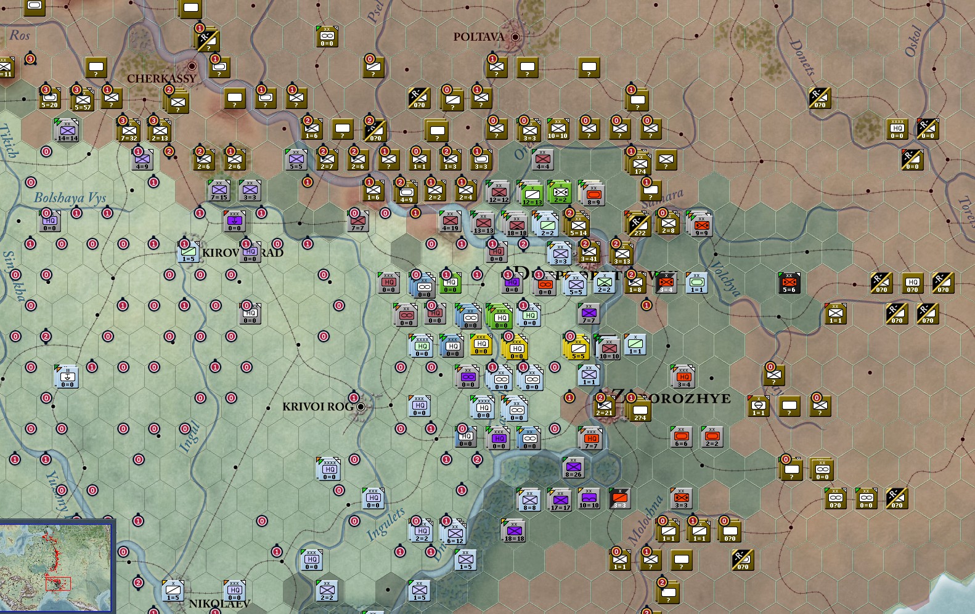975x614 pixels.
Task: Select the red 13=13 infantry division
Action: pyautogui.click(x=483, y=223)
